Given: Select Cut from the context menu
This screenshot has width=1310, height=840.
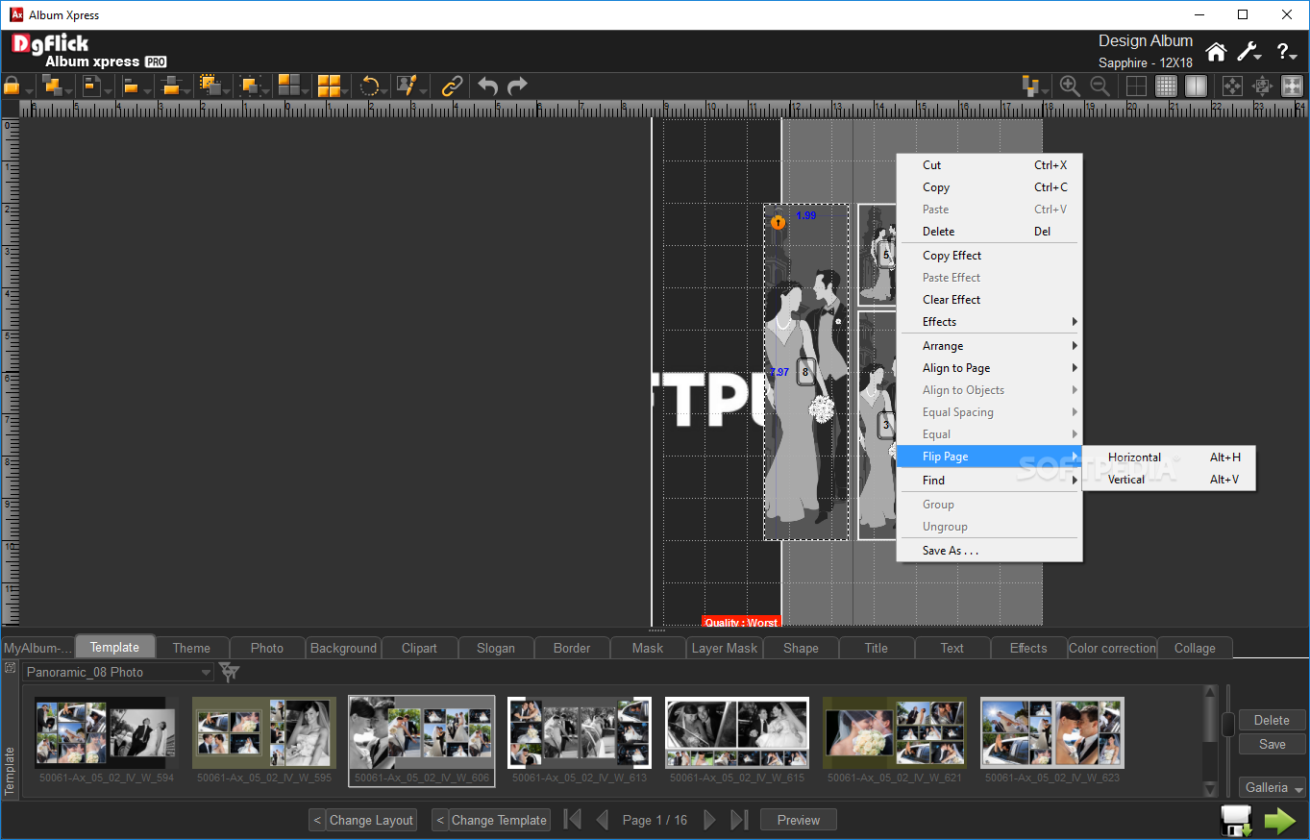Looking at the screenshot, I should (x=989, y=165).
